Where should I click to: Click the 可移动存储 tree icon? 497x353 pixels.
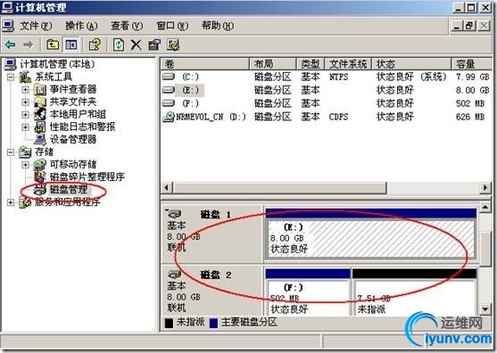click(40, 164)
